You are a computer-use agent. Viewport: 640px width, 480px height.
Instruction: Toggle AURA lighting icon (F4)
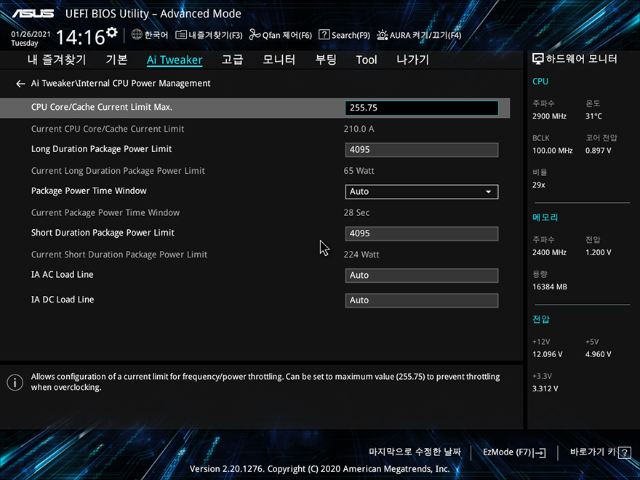[382, 35]
